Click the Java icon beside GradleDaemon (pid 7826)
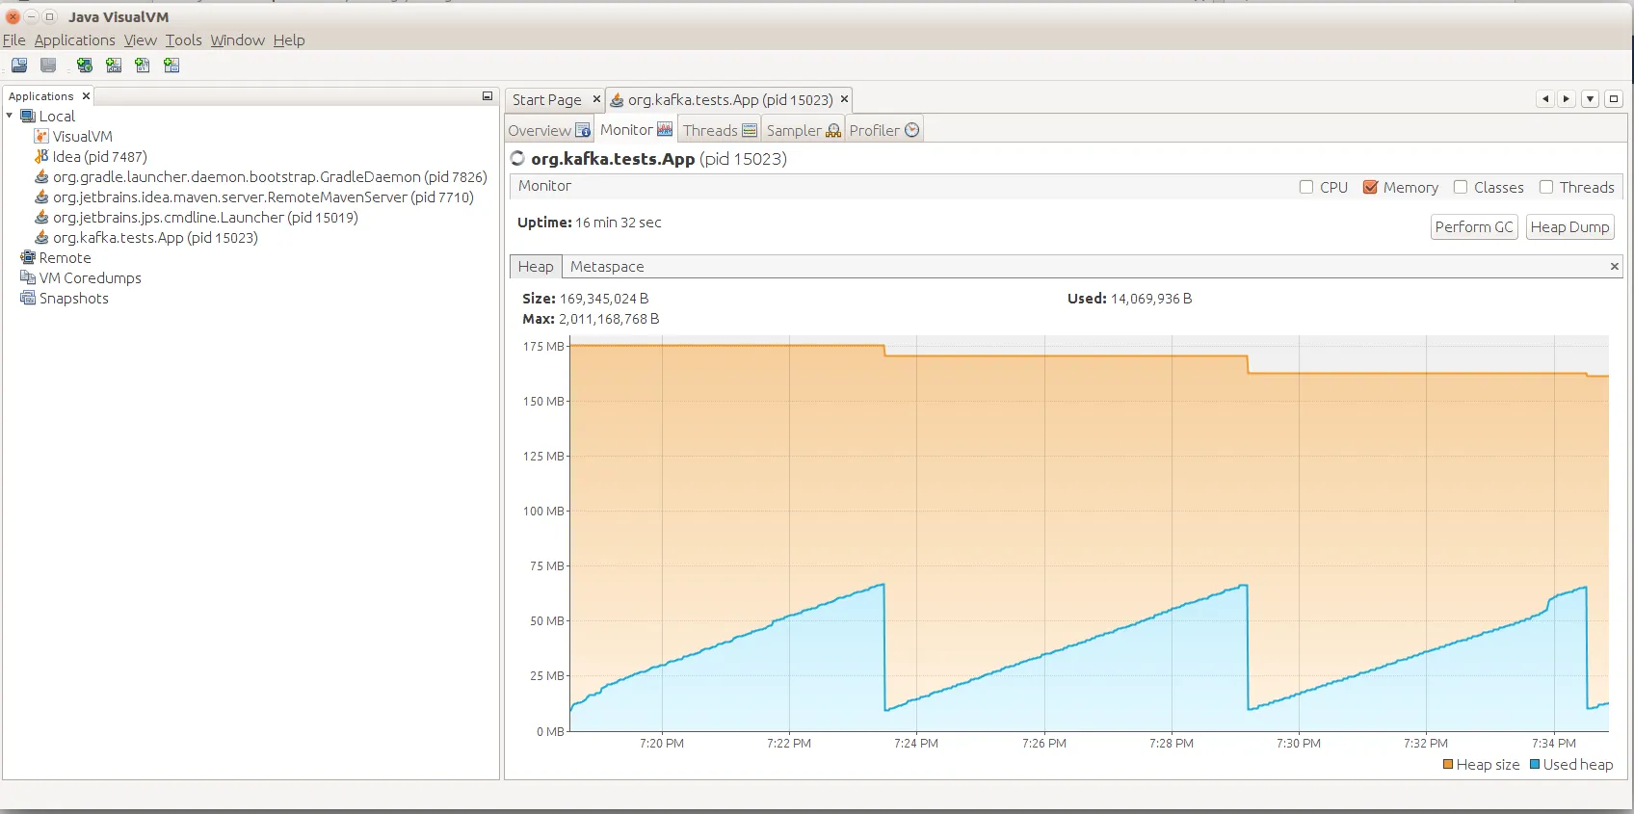 pyautogui.click(x=41, y=177)
